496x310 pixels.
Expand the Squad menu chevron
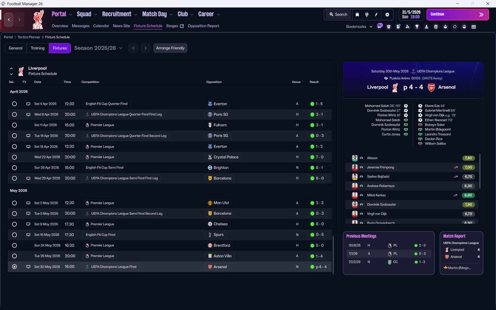tap(95, 15)
